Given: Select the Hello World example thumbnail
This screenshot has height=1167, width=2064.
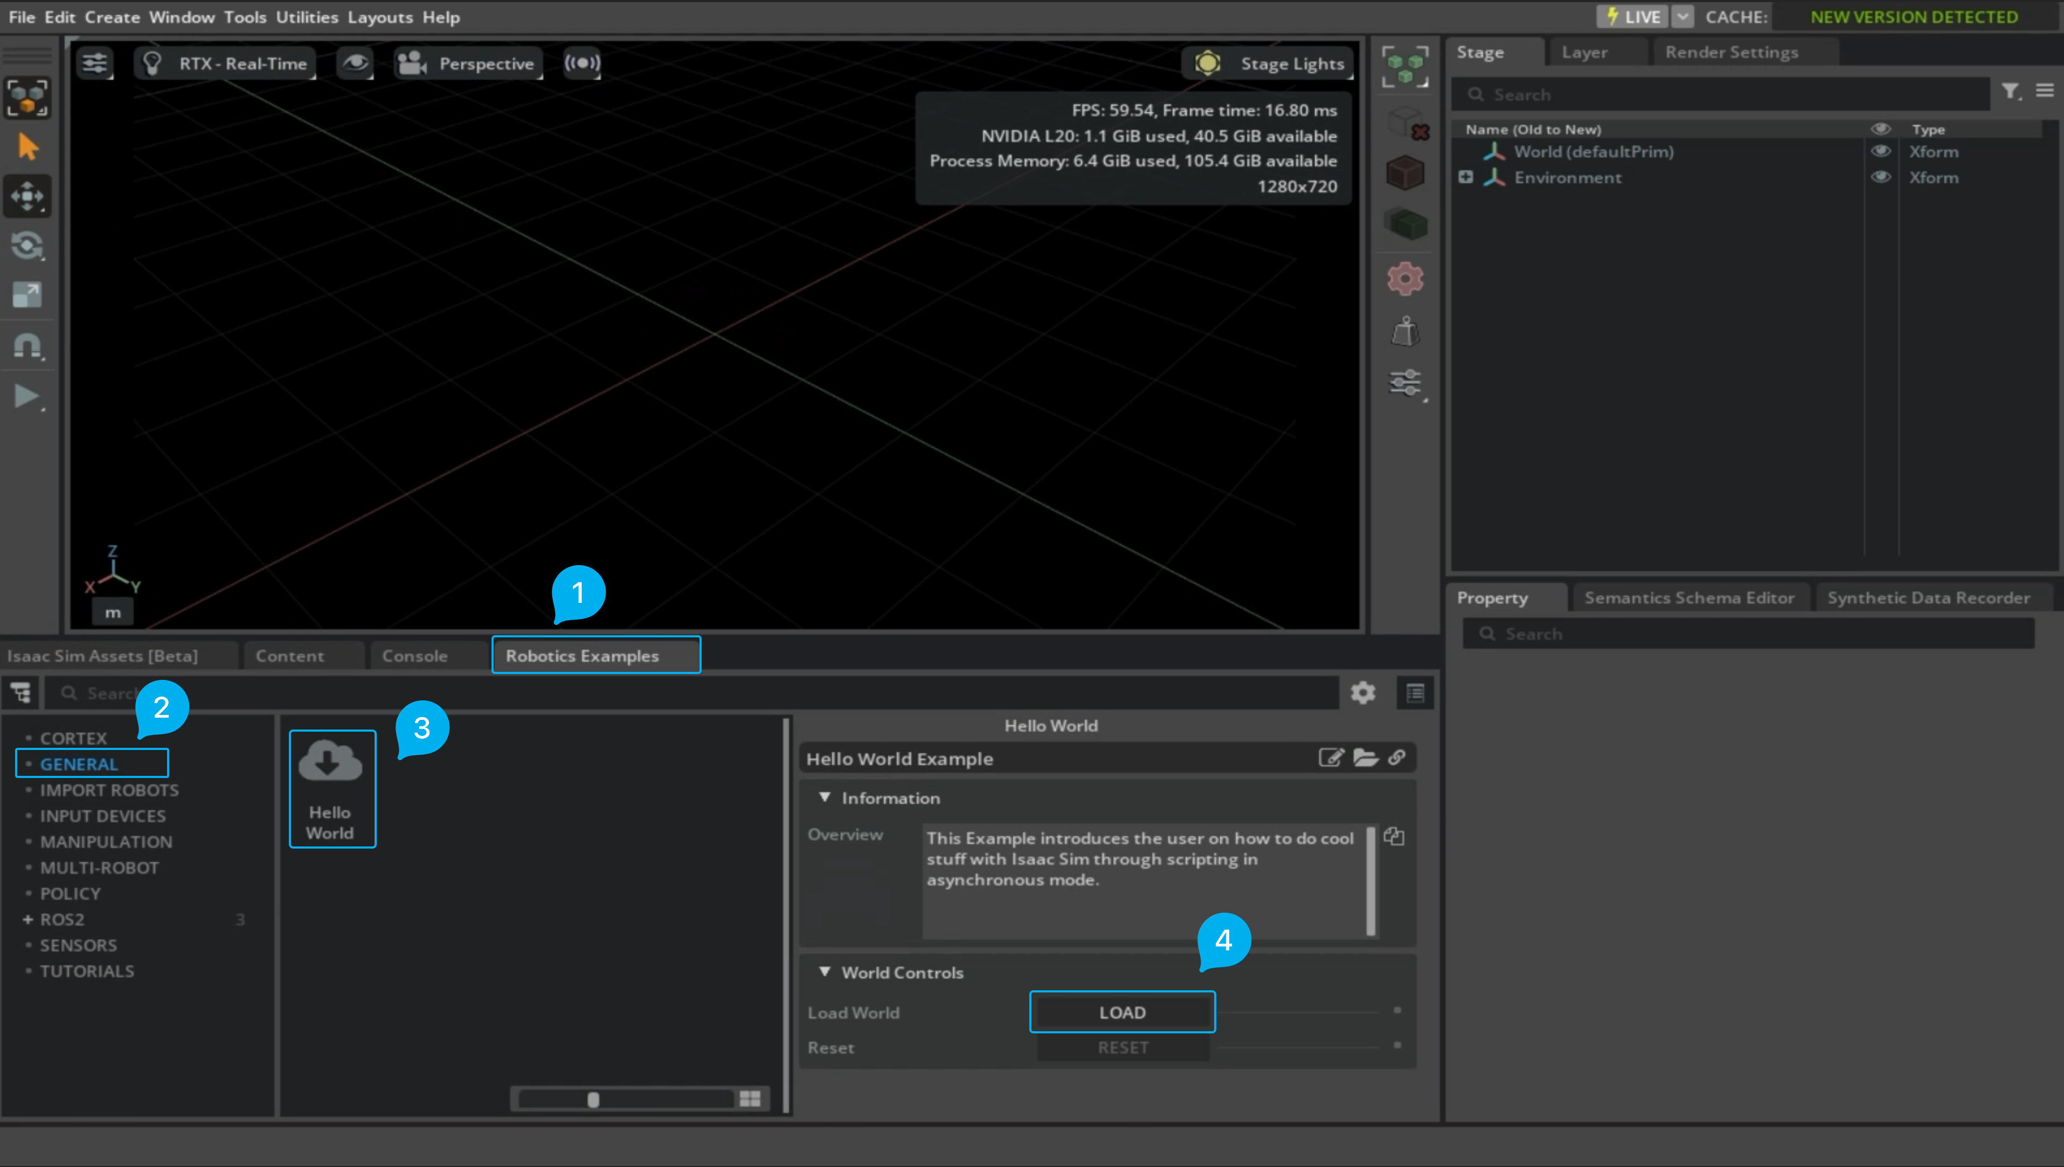Looking at the screenshot, I should coord(332,789).
